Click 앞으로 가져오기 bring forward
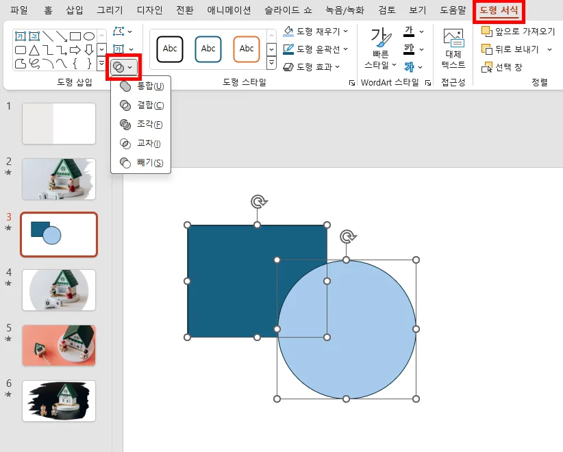This screenshot has width=563, height=452. click(x=518, y=32)
